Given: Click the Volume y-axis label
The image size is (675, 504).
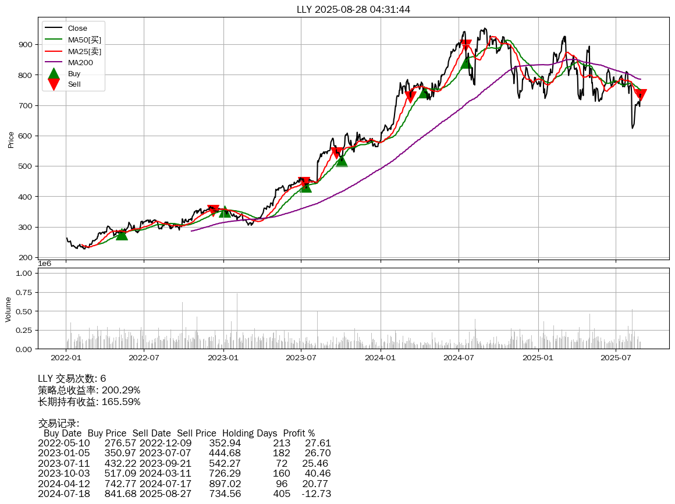Looking at the screenshot, I should pyautogui.click(x=8, y=309).
